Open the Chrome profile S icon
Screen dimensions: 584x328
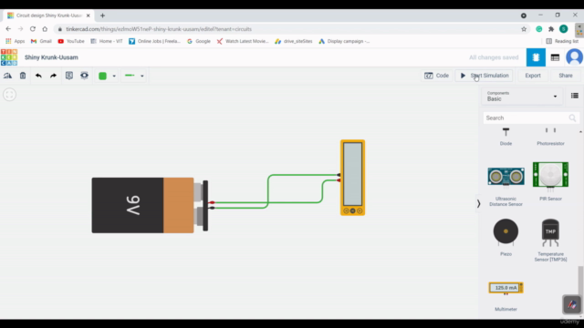click(564, 29)
